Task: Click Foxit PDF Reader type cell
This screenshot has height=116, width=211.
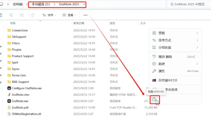Action: click(123, 108)
